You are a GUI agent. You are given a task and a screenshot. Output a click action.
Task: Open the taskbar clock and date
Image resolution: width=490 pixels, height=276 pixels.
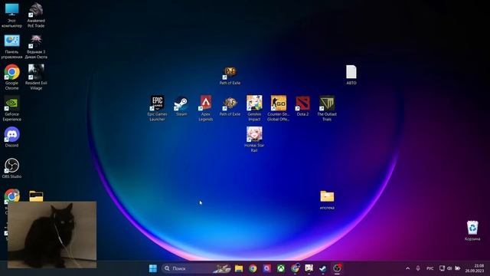coord(475,268)
